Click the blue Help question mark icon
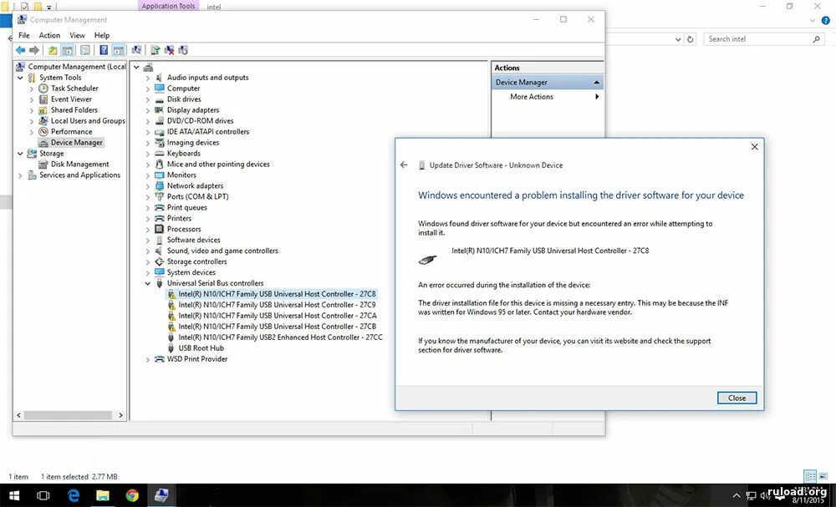 tap(104, 50)
